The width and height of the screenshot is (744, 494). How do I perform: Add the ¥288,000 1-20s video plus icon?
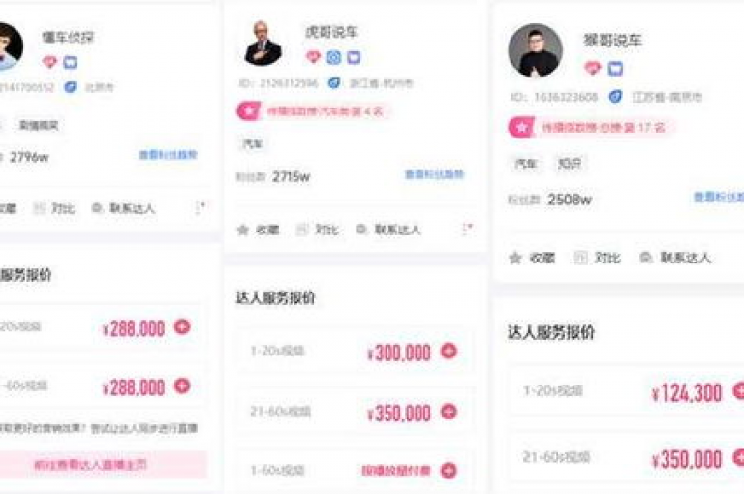pyautogui.click(x=182, y=326)
